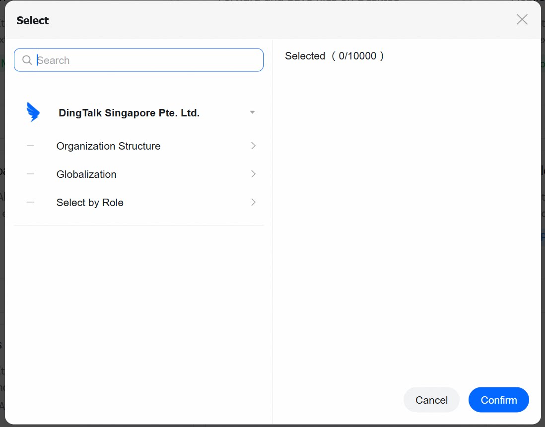This screenshot has width=545, height=427.
Task: Click the dash marker beside Select by Role
Action: pos(31,202)
